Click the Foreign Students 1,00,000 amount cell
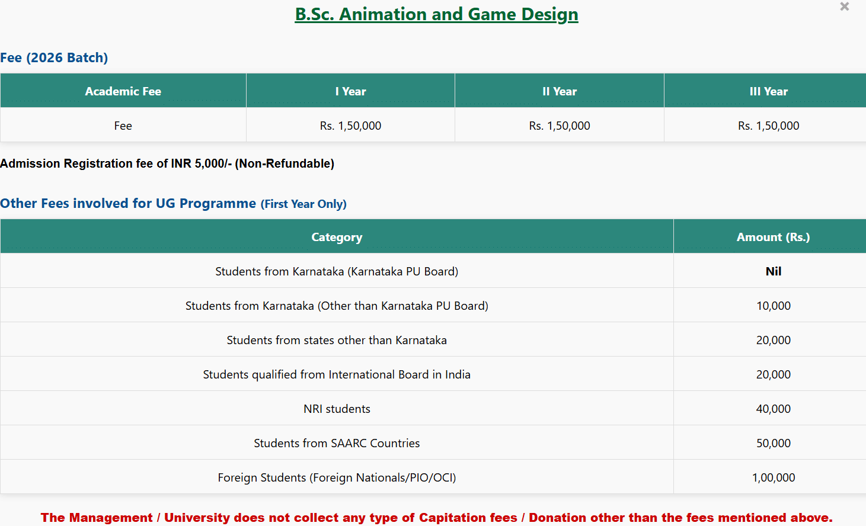The height and width of the screenshot is (526, 866). (773, 477)
